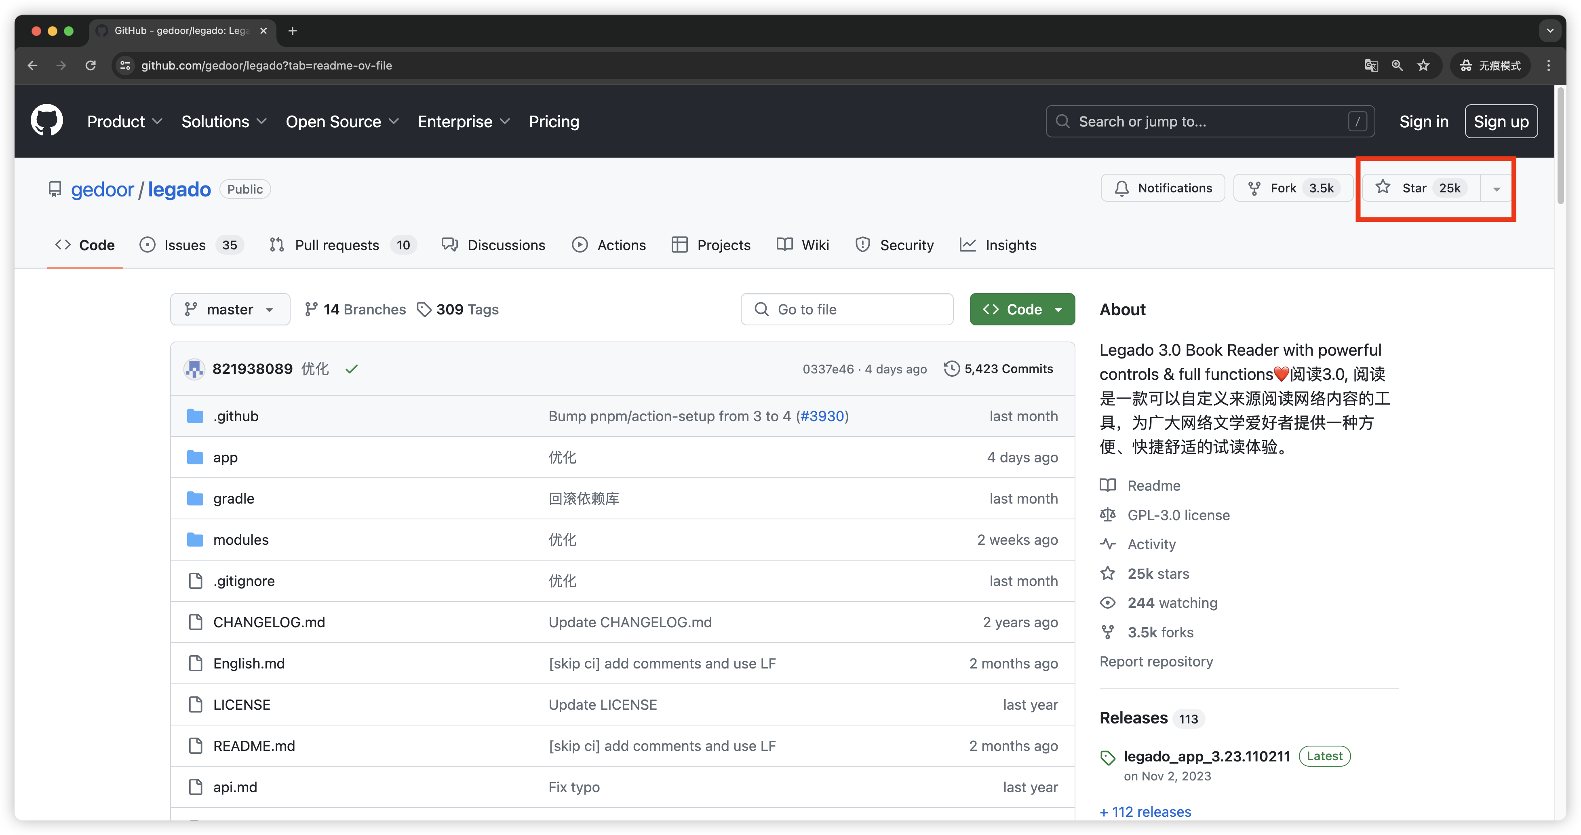Expand the Solutions menu

tap(224, 122)
